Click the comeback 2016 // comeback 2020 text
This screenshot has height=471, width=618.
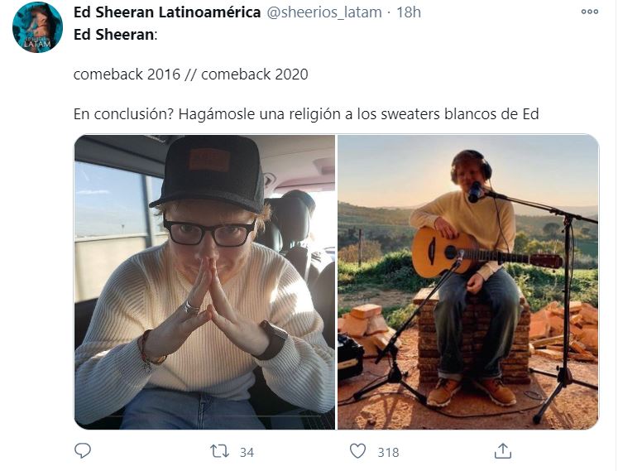click(x=191, y=74)
